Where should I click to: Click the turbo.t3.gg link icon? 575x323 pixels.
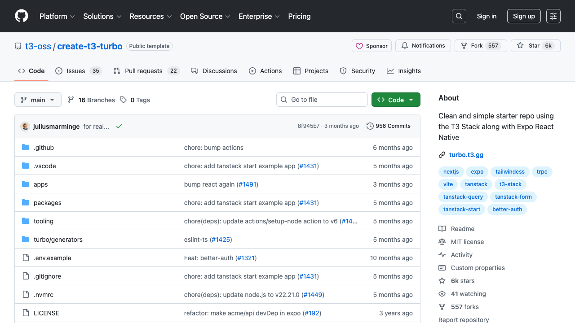tap(442, 154)
